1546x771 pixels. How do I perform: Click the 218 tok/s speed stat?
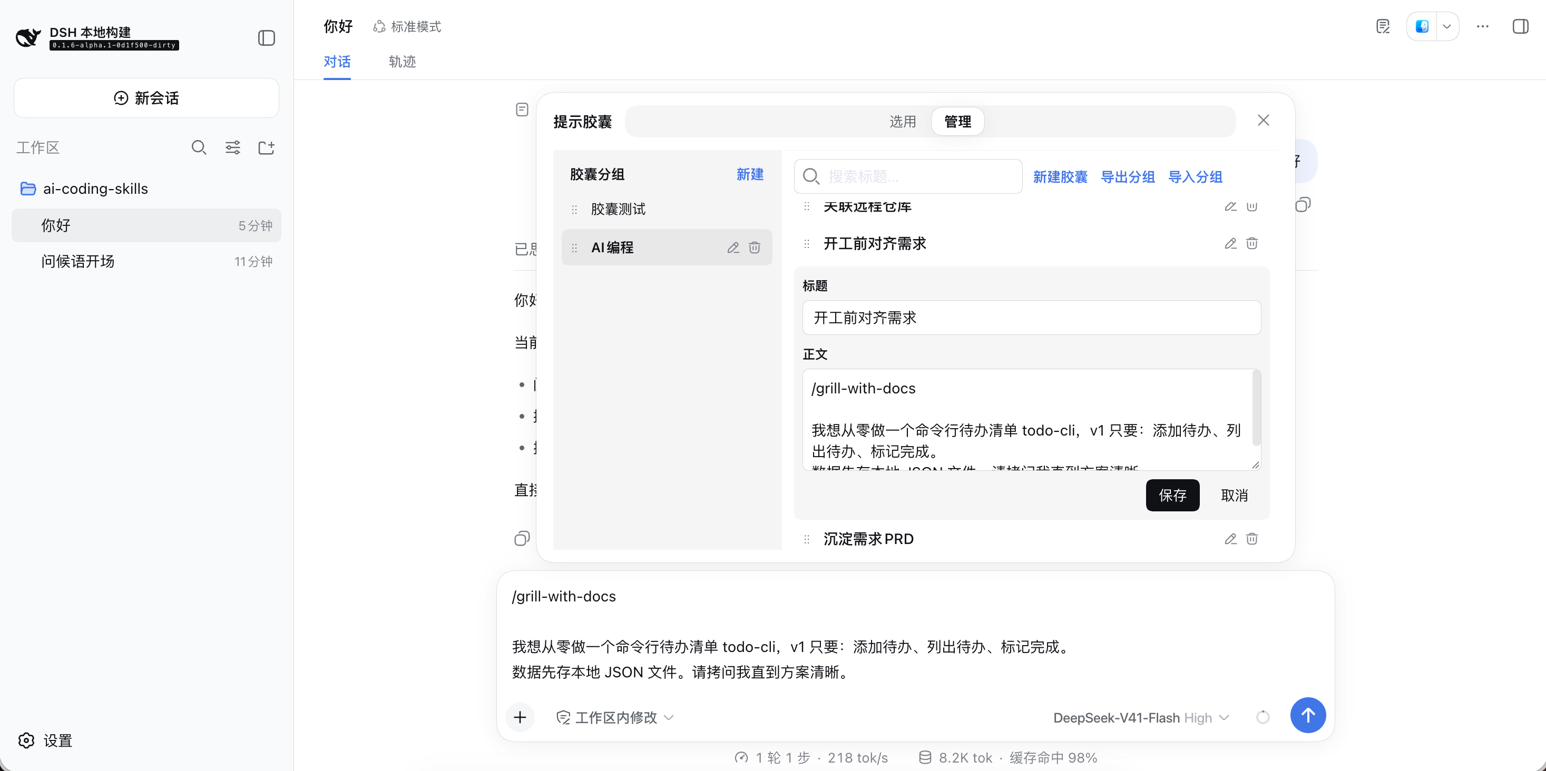click(858, 758)
